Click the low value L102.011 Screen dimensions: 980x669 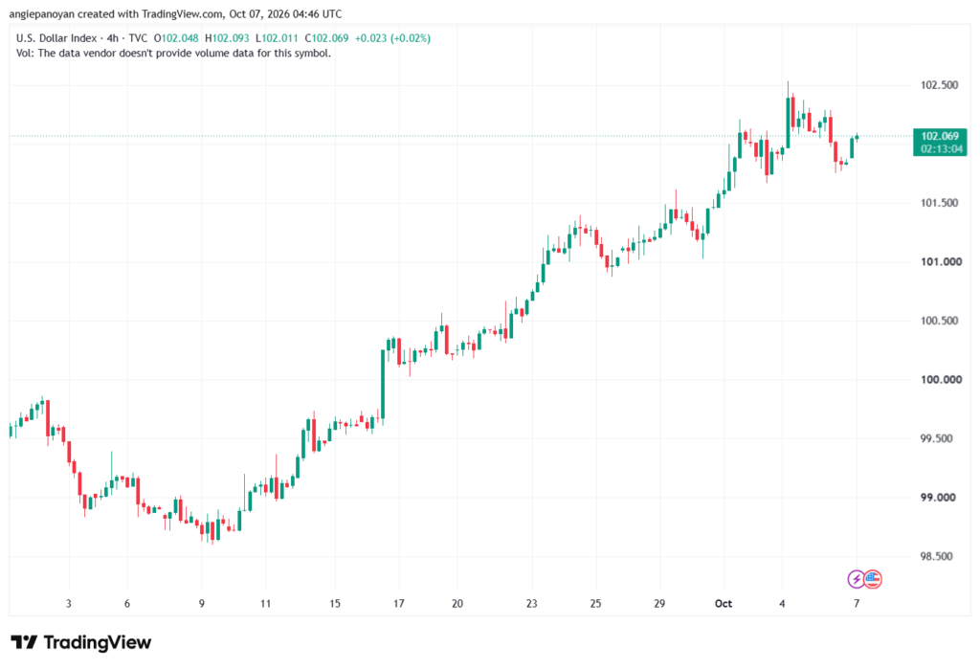point(277,38)
